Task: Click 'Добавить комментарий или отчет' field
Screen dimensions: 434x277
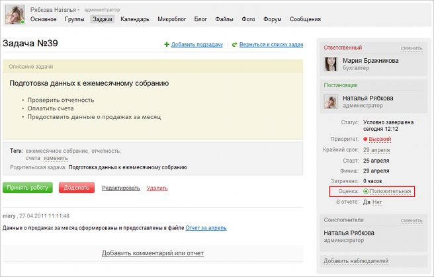Action: tap(152, 253)
